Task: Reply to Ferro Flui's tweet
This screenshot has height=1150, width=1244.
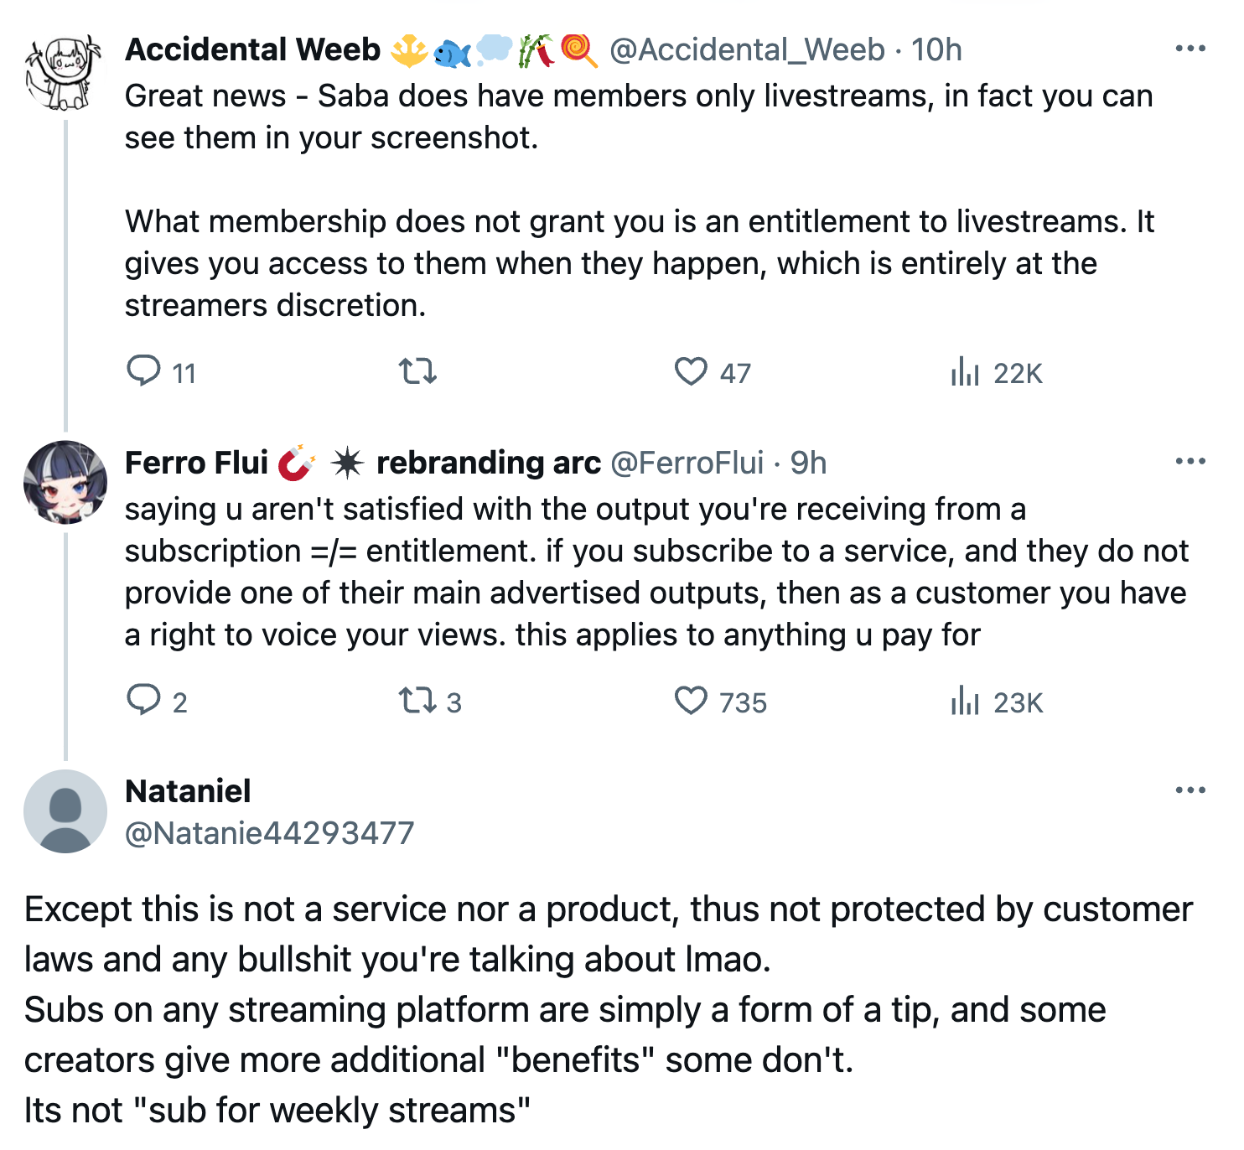Action: click(143, 700)
